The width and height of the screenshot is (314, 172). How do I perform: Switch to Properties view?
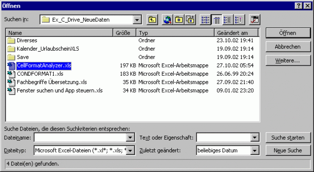coord(228,20)
